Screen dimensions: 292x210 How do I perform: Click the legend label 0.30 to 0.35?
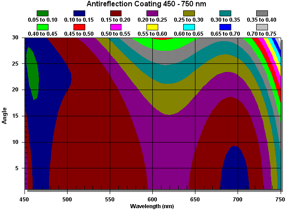coord(225,20)
